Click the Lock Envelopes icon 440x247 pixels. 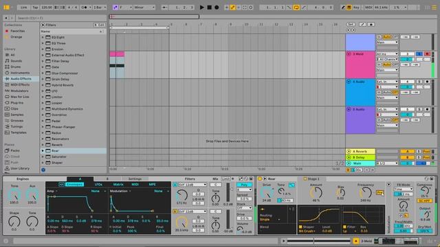(x=371, y=25)
